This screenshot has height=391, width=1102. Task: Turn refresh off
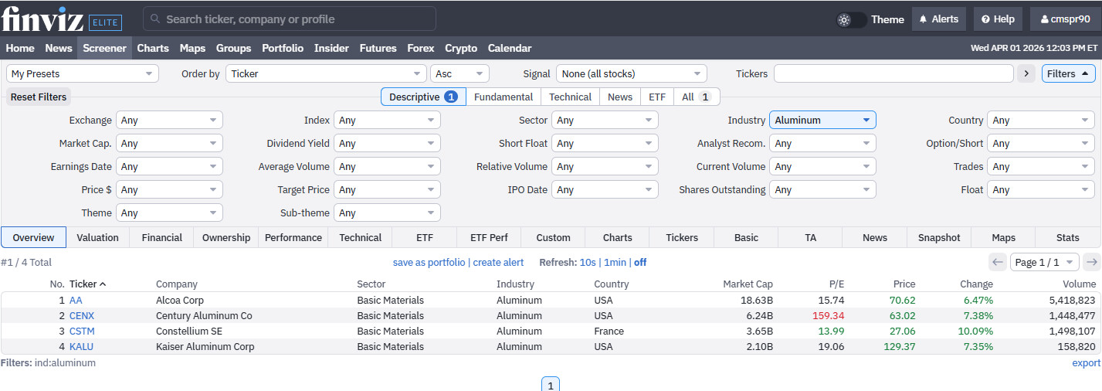(x=640, y=263)
